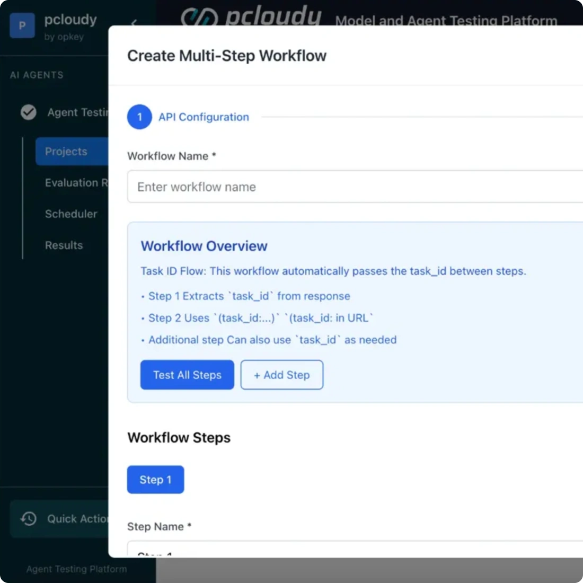Click the blue P workspace avatar icon
The image size is (583, 583).
pyautogui.click(x=22, y=25)
